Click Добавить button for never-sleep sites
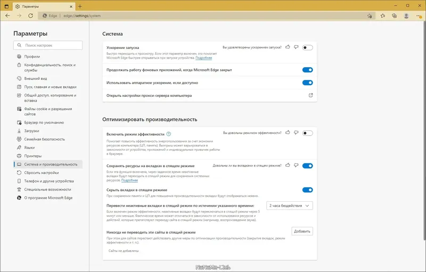The image size is (426, 272). tap(302, 232)
